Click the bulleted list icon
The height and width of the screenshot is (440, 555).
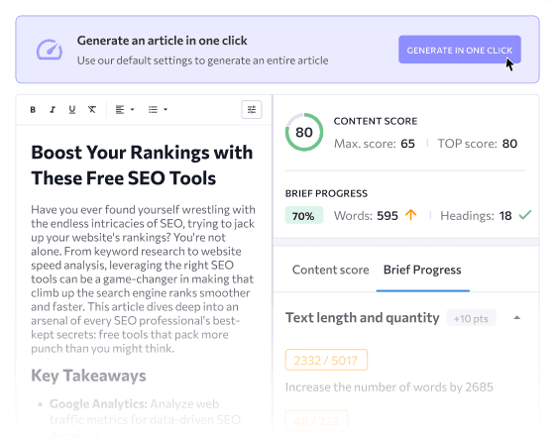[153, 110]
